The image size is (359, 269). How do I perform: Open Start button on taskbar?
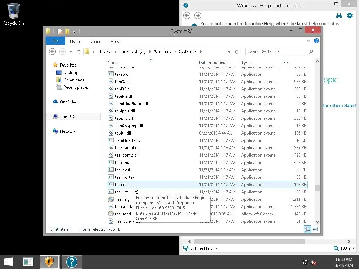(x=9, y=262)
